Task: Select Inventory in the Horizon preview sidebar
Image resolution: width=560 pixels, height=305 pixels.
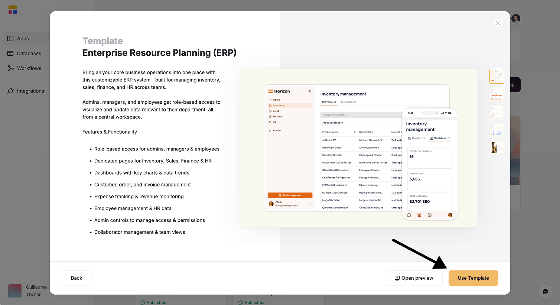Action: [279, 105]
